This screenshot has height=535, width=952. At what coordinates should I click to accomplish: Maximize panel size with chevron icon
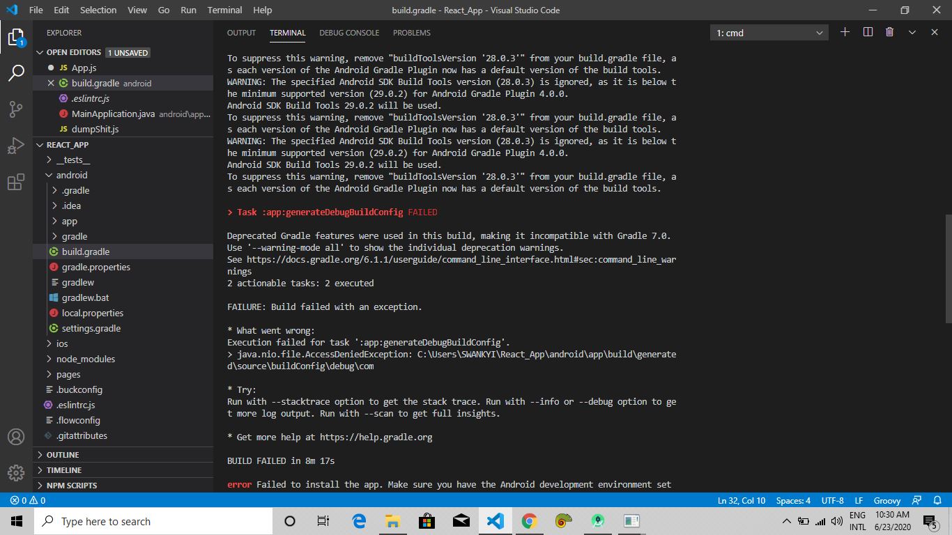click(912, 32)
